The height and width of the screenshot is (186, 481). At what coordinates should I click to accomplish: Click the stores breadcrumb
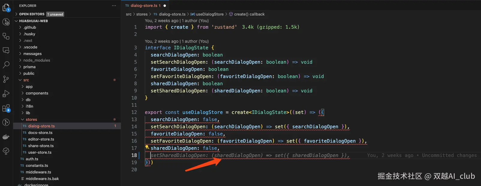coord(142,14)
